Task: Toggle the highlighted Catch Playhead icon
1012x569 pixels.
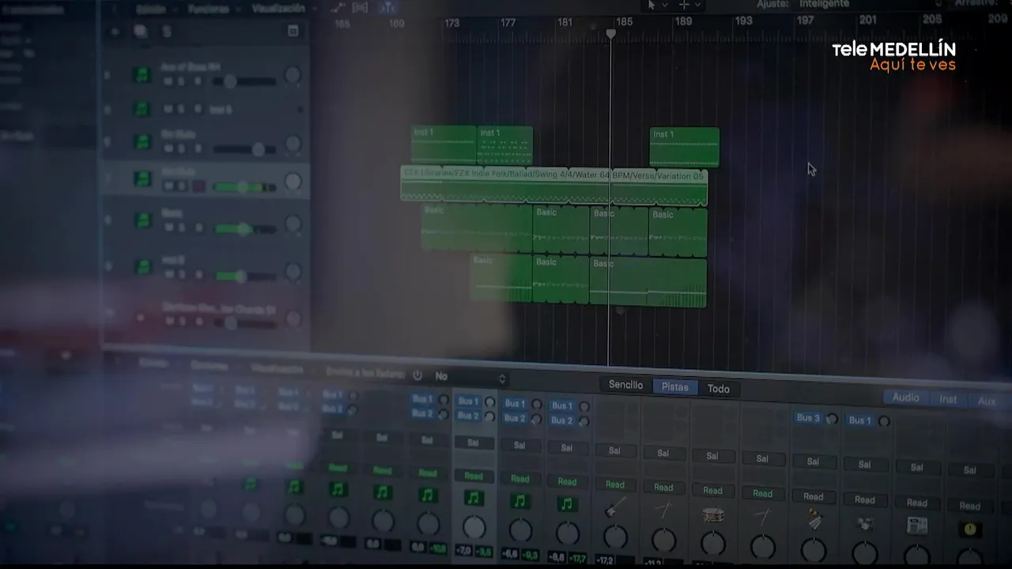Action: tap(387, 7)
